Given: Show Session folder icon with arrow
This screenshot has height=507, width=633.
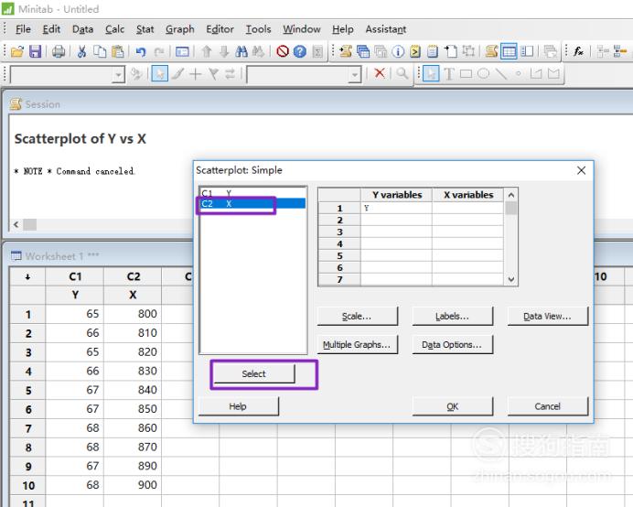Looking at the screenshot, I should [x=346, y=52].
